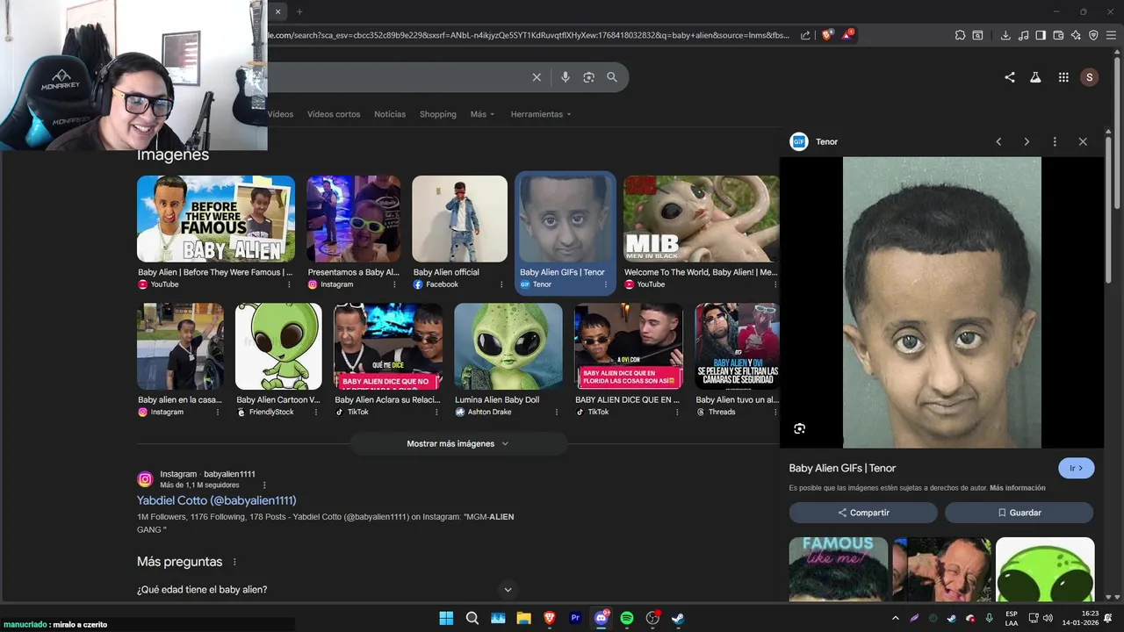The height and width of the screenshot is (632, 1124).
Task: Open Yabdiel Cotto (@babyalien1111) link
Action: coord(217,500)
